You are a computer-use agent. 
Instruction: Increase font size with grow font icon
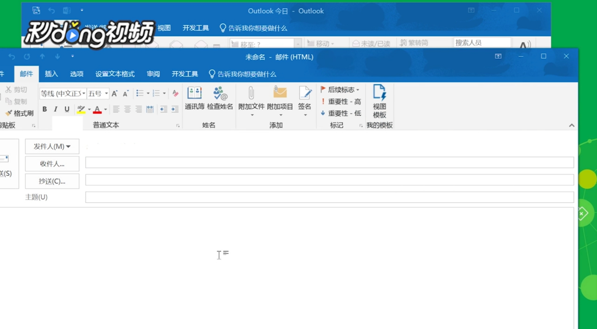coord(114,93)
